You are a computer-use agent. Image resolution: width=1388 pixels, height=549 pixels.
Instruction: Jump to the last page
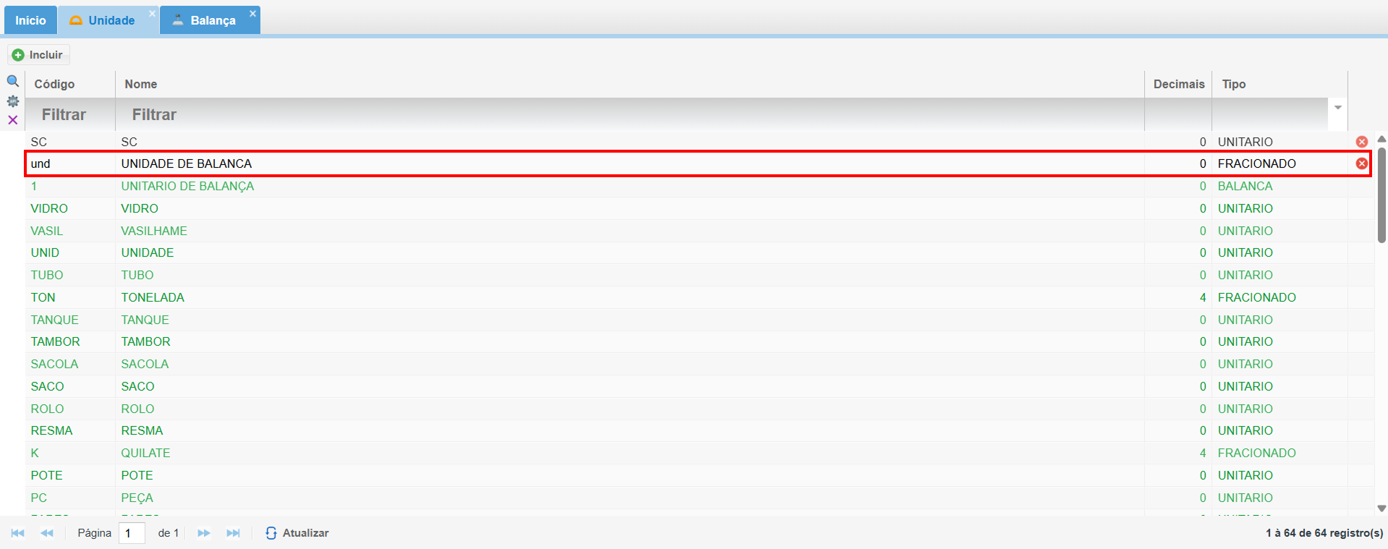233,533
